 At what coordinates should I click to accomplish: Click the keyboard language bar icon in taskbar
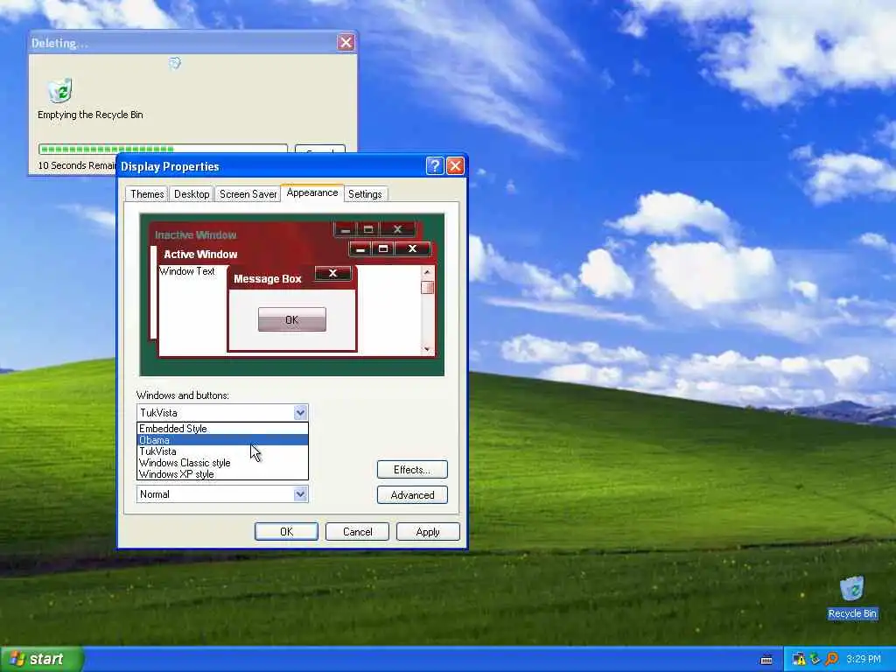(766, 660)
